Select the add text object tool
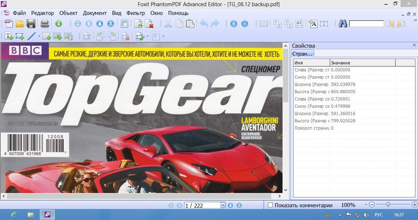Image resolution: width=418 pixels, height=220 pixels. (x=9, y=36)
